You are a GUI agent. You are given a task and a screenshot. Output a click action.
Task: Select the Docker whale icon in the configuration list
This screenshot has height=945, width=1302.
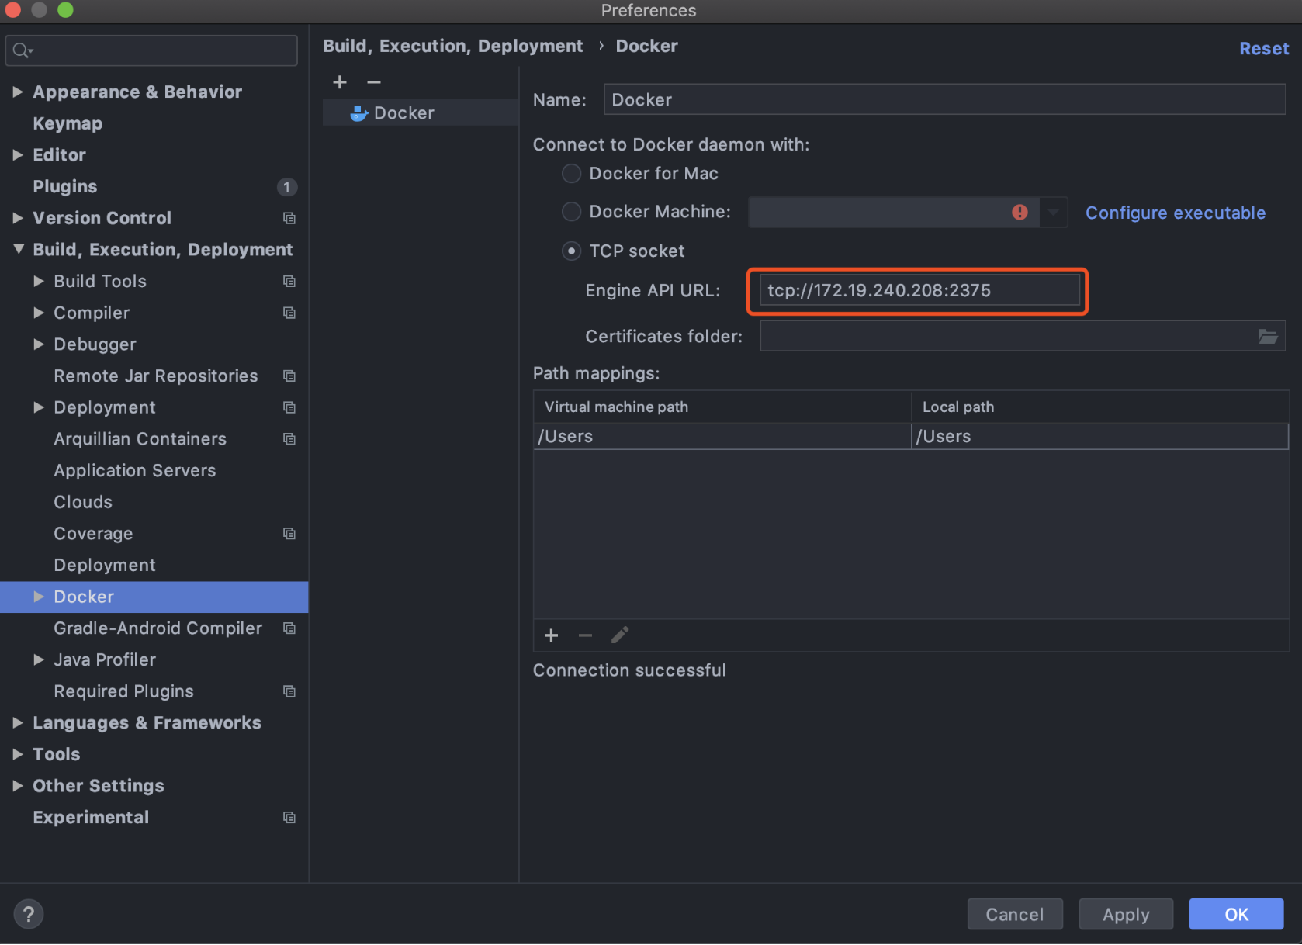(x=358, y=113)
